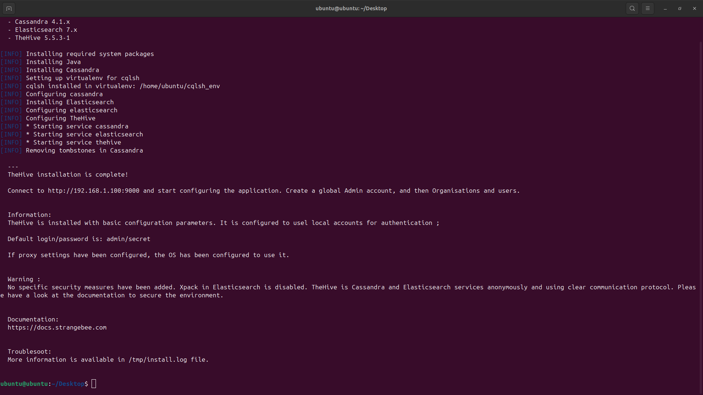Open the hamburger main menu

(x=647, y=8)
